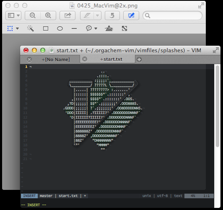
Task: Pick the rectangle shape tool
Action: (x=46, y=29)
